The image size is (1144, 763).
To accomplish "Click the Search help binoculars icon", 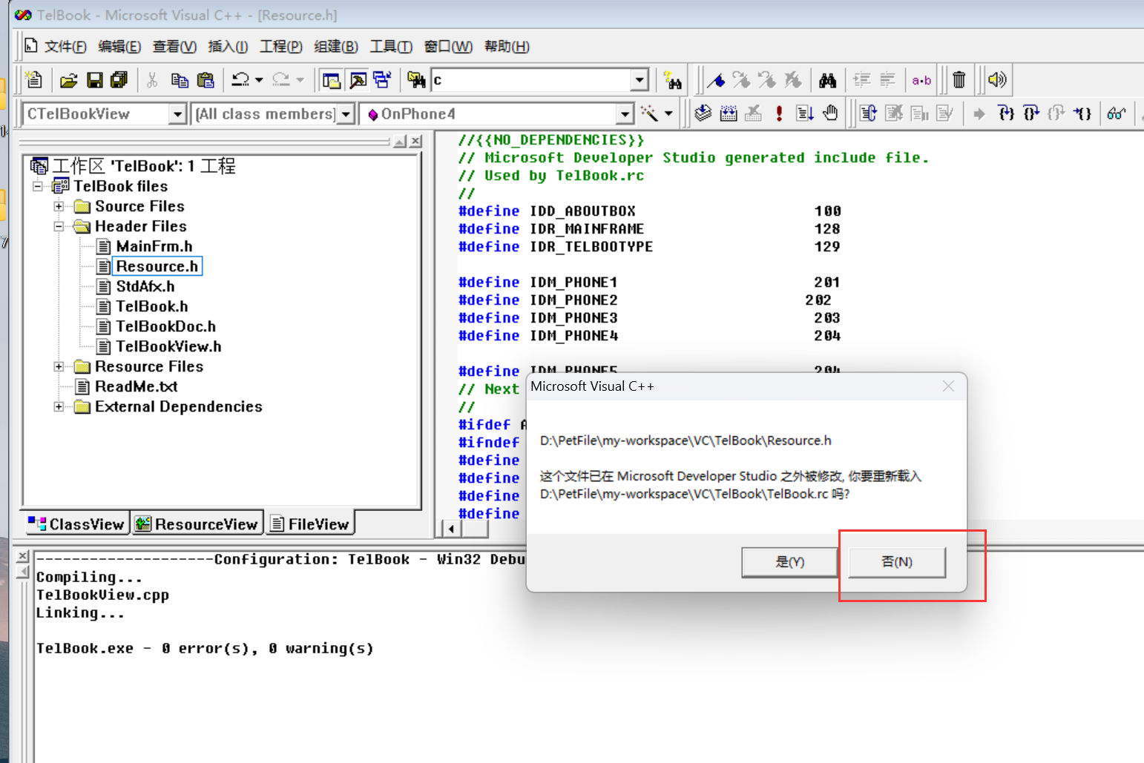I will [673, 80].
